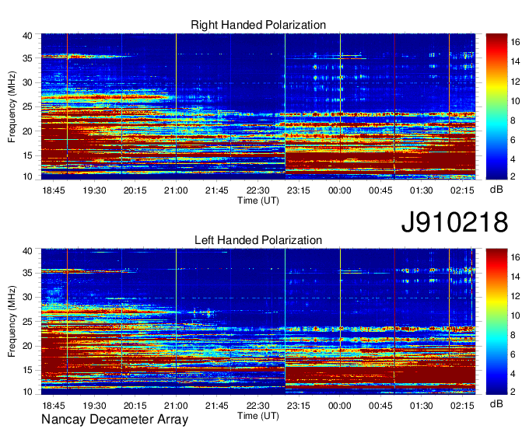Click 4 dB tick on Left Handed colorbar
The image size is (529, 429).
pyautogui.click(x=513, y=374)
